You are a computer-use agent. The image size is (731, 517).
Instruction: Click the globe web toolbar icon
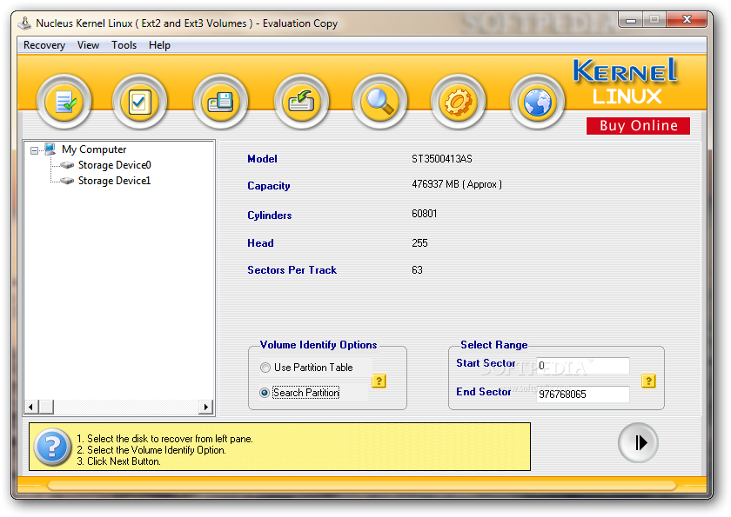coord(538,102)
